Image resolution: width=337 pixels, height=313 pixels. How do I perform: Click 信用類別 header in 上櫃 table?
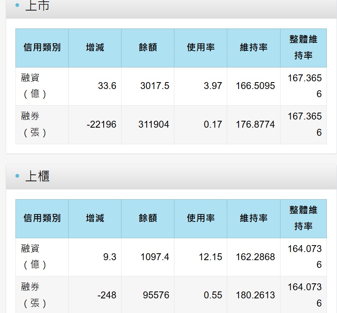pyautogui.click(x=42, y=218)
